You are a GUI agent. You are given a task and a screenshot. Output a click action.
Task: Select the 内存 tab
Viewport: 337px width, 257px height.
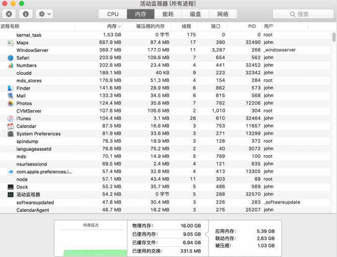coord(141,14)
